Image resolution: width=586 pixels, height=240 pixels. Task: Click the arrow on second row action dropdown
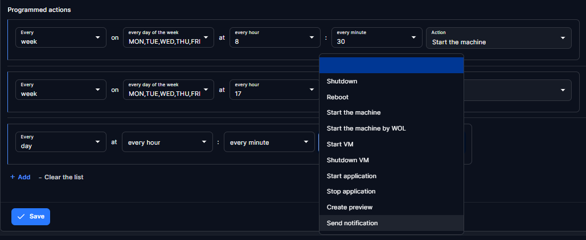click(563, 90)
